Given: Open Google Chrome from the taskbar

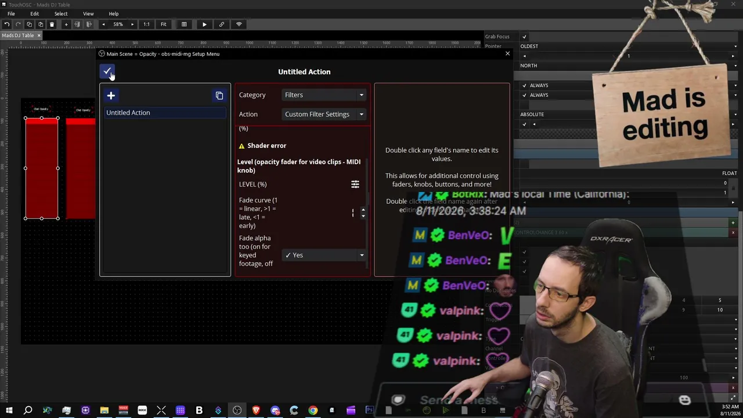Looking at the screenshot, I should (313, 410).
